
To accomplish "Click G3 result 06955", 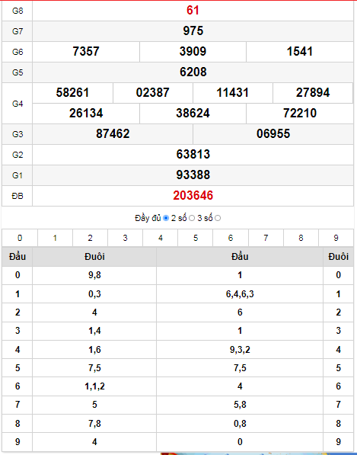I will pos(273,134).
